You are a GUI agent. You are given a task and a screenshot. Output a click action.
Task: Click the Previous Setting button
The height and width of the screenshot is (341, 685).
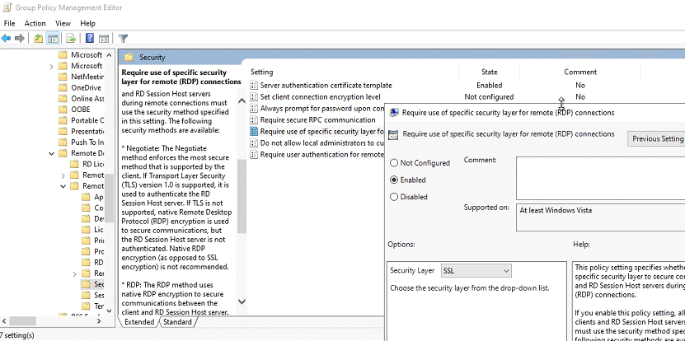point(656,139)
